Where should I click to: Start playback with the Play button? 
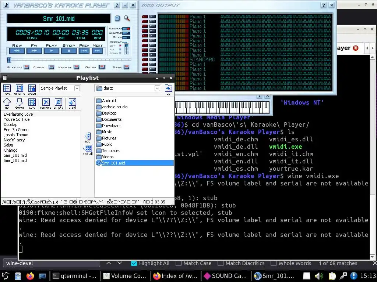pyautogui.click(x=52, y=51)
